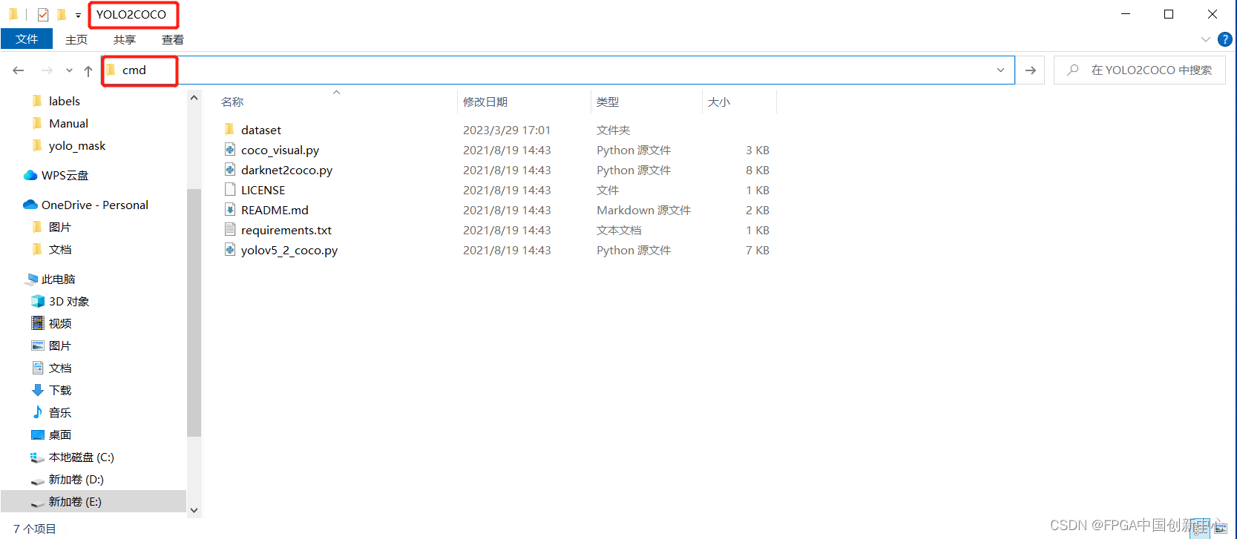Click the YOLO2COCO window title
The image size is (1237, 539).
131,14
